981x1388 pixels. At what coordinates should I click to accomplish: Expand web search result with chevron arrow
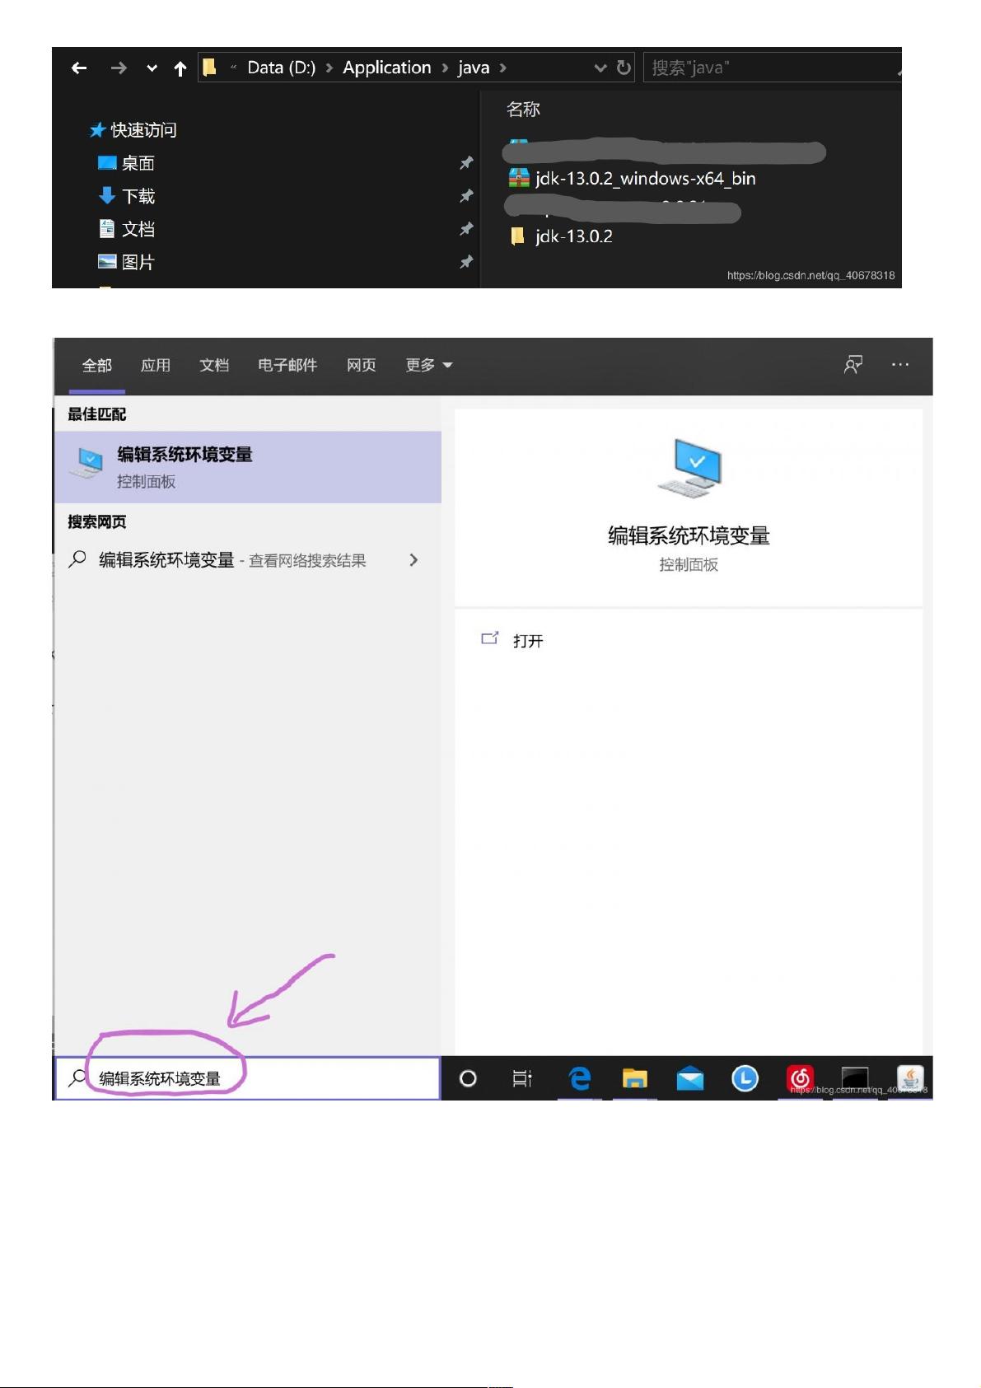pos(413,560)
